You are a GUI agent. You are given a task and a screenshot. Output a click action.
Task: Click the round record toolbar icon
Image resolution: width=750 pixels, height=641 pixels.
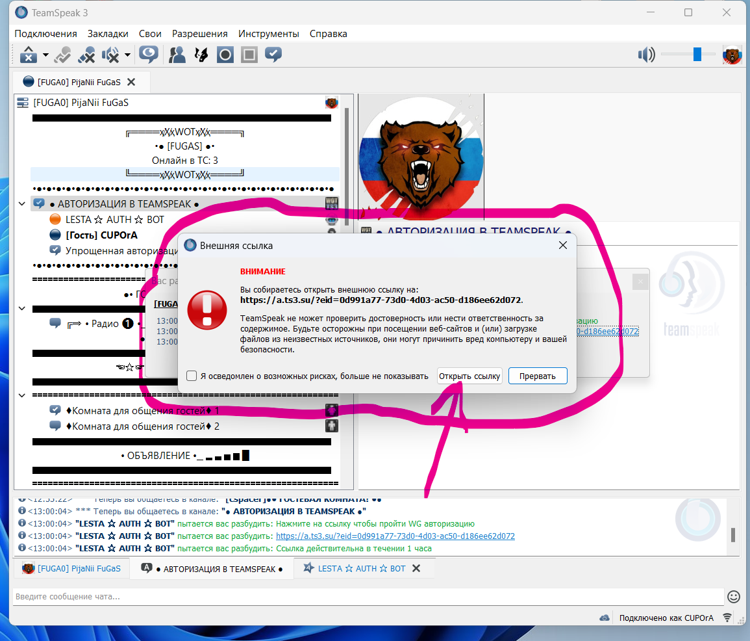tap(225, 55)
